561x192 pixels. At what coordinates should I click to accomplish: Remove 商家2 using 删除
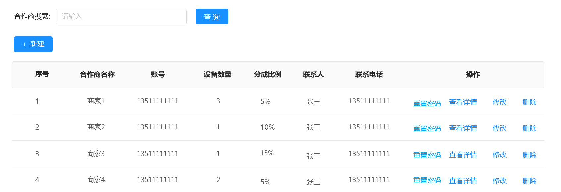[x=529, y=128]
